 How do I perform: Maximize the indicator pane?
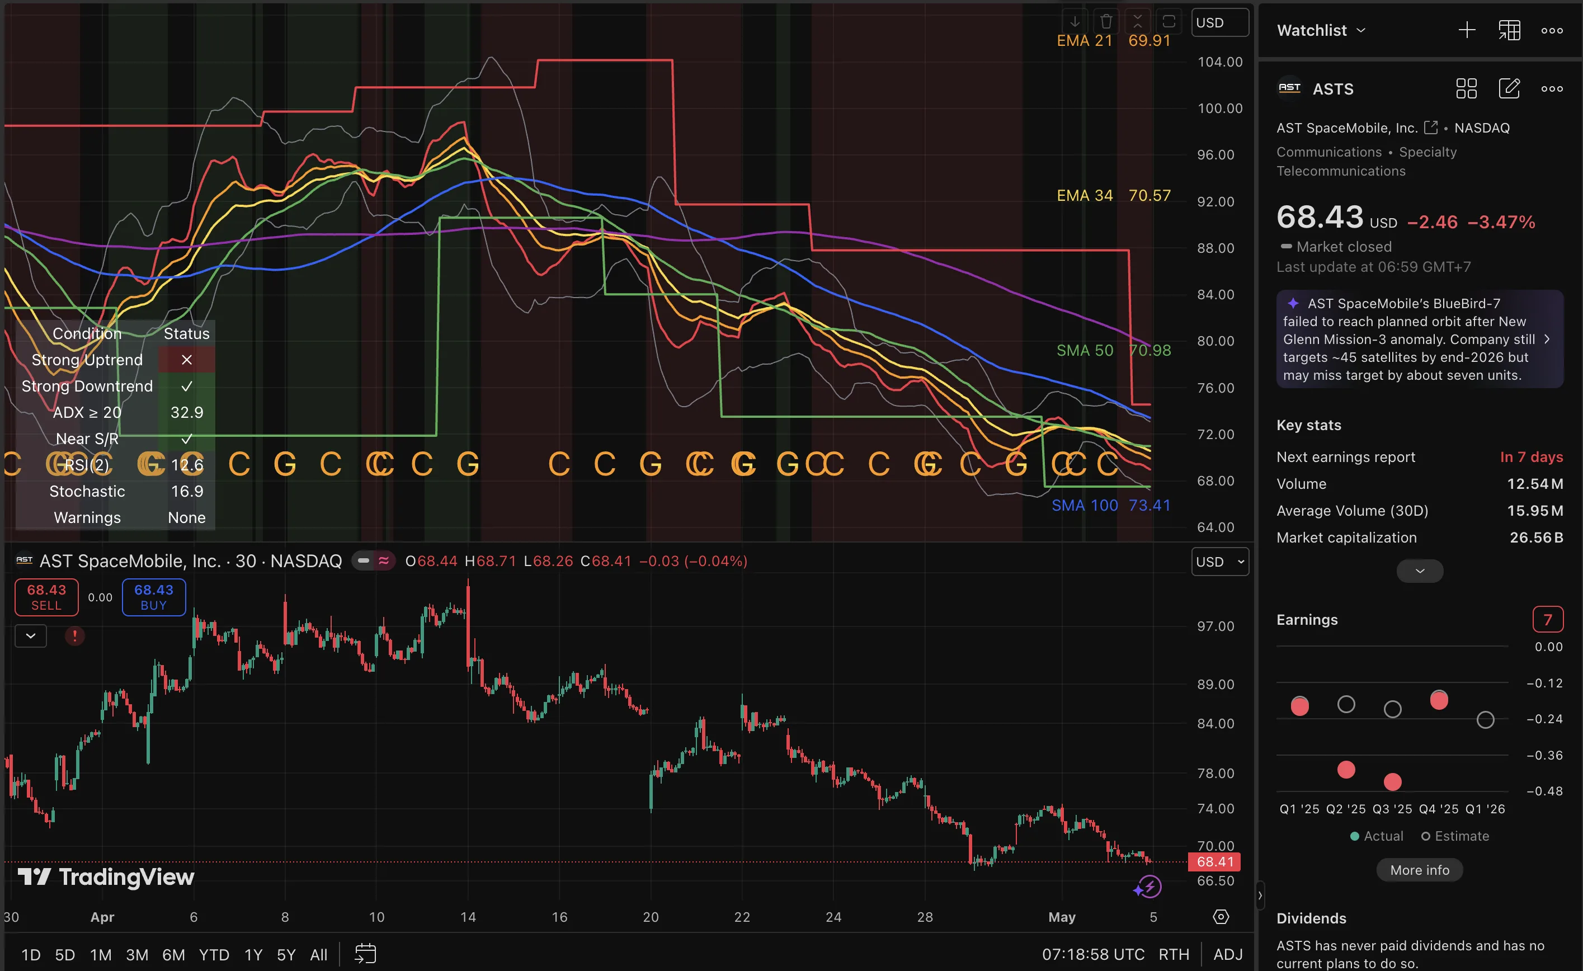click(1169, 22)
